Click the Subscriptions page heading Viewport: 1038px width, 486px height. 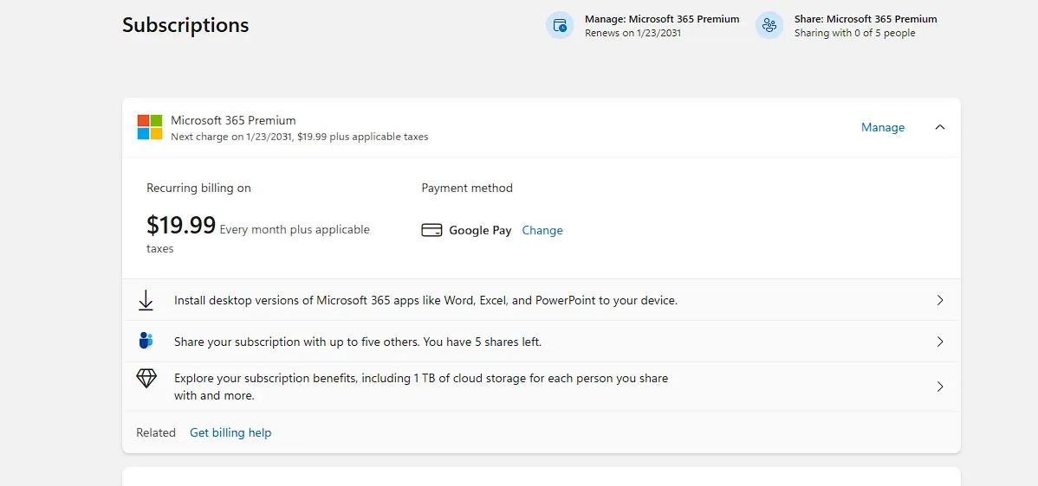click(x=185, y=25)
